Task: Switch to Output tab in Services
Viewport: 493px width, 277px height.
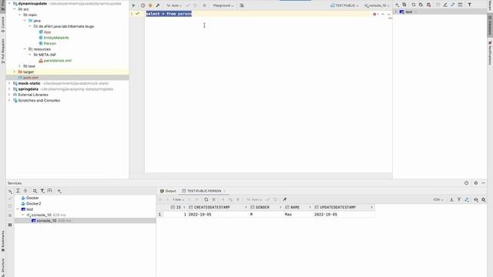Action: point(168,191)
